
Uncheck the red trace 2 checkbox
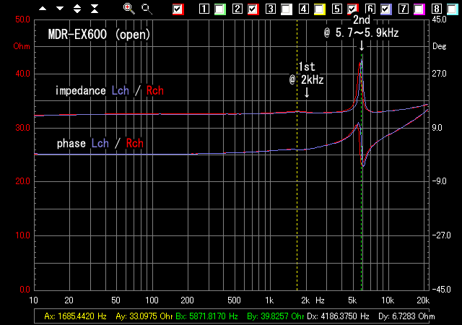pos(253,9)
